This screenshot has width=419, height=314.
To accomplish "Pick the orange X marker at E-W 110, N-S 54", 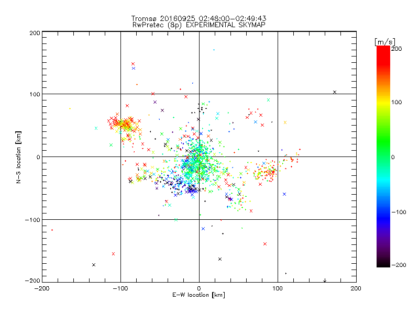I will tap(285, 122).
